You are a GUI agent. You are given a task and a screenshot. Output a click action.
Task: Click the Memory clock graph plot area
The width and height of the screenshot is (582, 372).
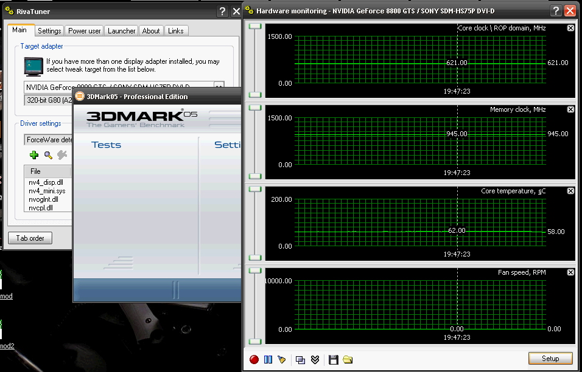[x=420, y=141]
